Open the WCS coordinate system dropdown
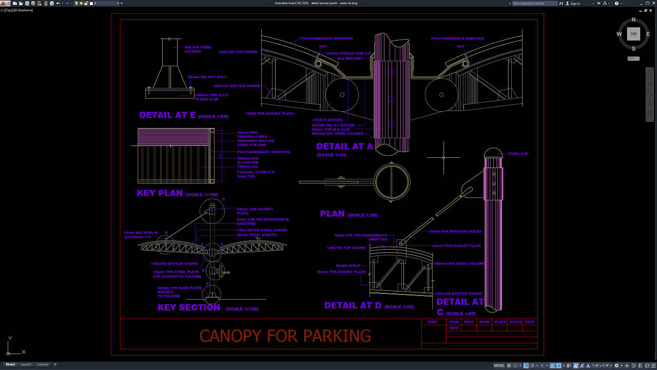The image size is (657, 370). pos(633,58)
